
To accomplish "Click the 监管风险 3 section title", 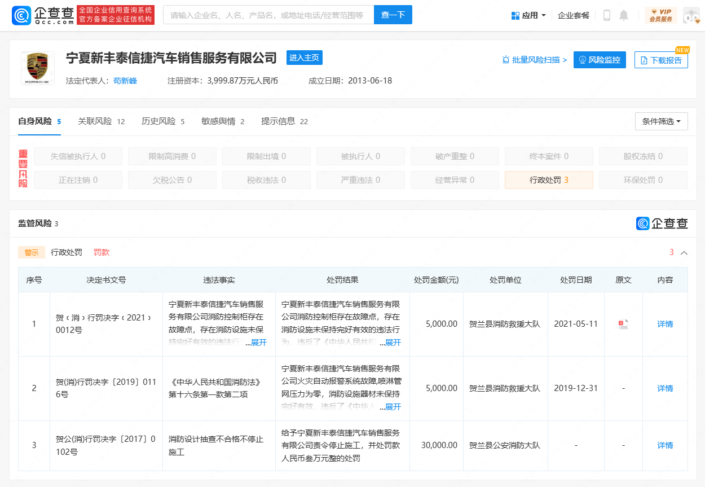I will [38, 223].
